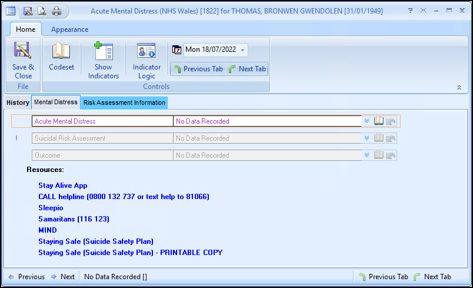Expand the Suicidal Risk Assessment chevron
The image size is (473, 288).
click(367, 138)
